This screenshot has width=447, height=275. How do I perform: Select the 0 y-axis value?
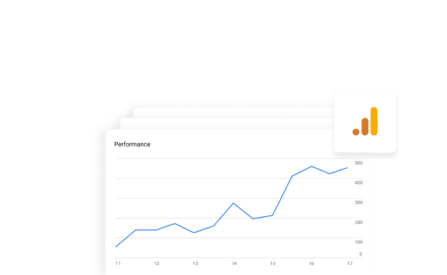(x=361, y=254)
